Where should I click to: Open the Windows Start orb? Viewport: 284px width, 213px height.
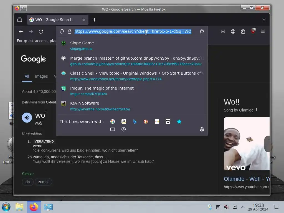6,207
